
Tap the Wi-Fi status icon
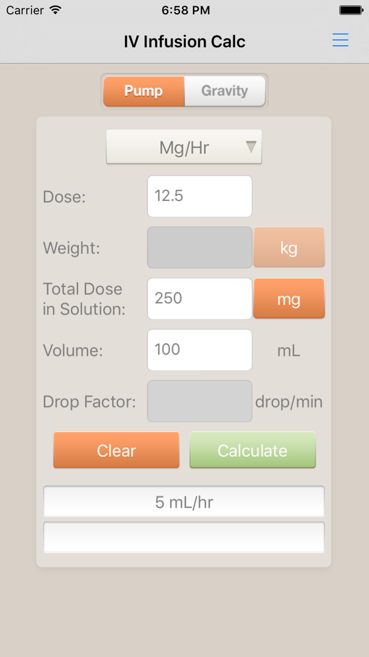point(55,10)
